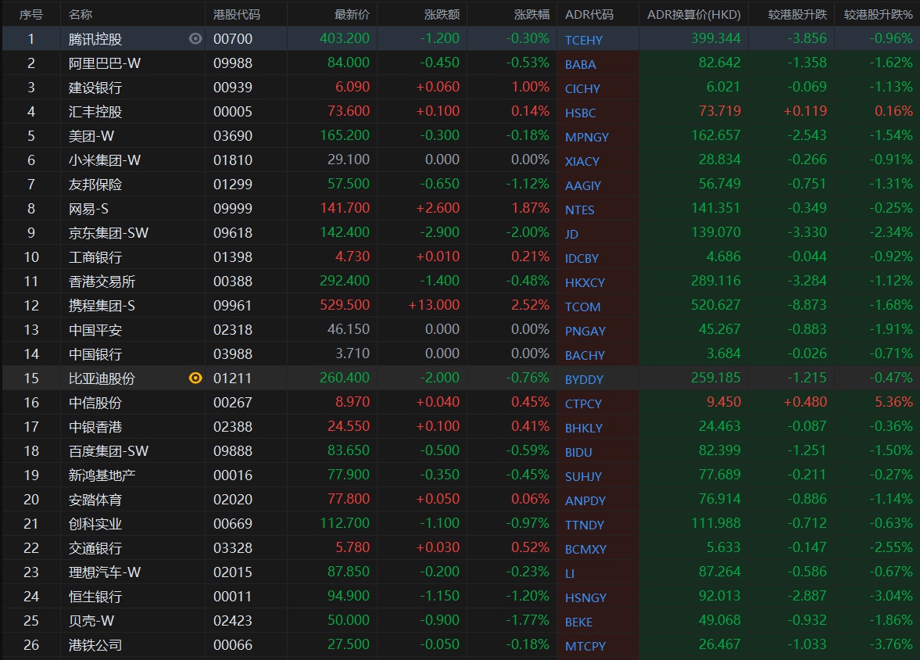
Task: Select 港铁公司 in the last row
Action: pyautogui.click(x=95, y=644)
